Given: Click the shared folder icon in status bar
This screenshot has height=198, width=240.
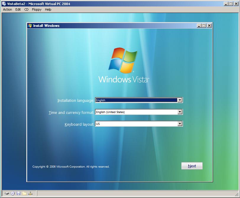Looking at the screenshot, I should point(24,193).
